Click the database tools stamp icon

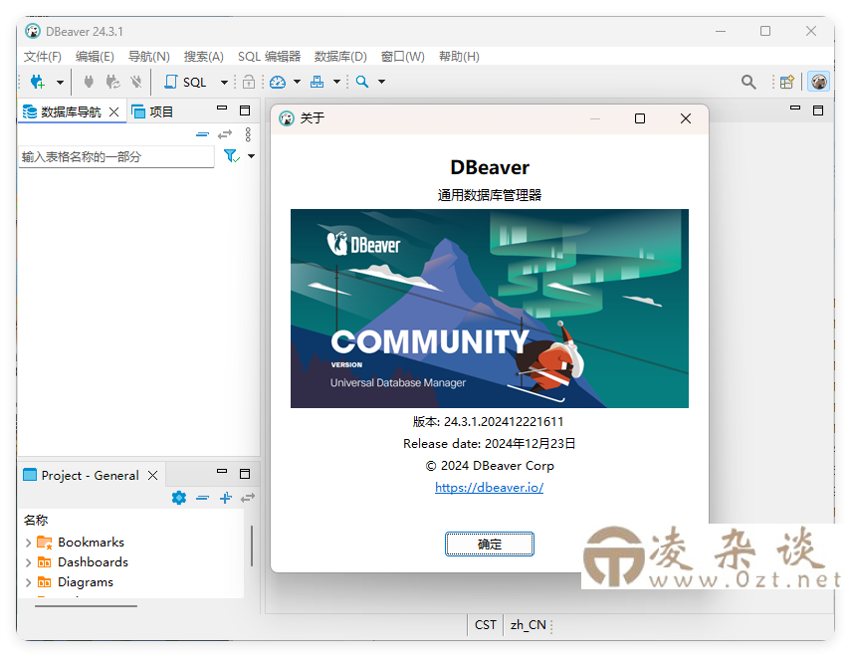317,82
